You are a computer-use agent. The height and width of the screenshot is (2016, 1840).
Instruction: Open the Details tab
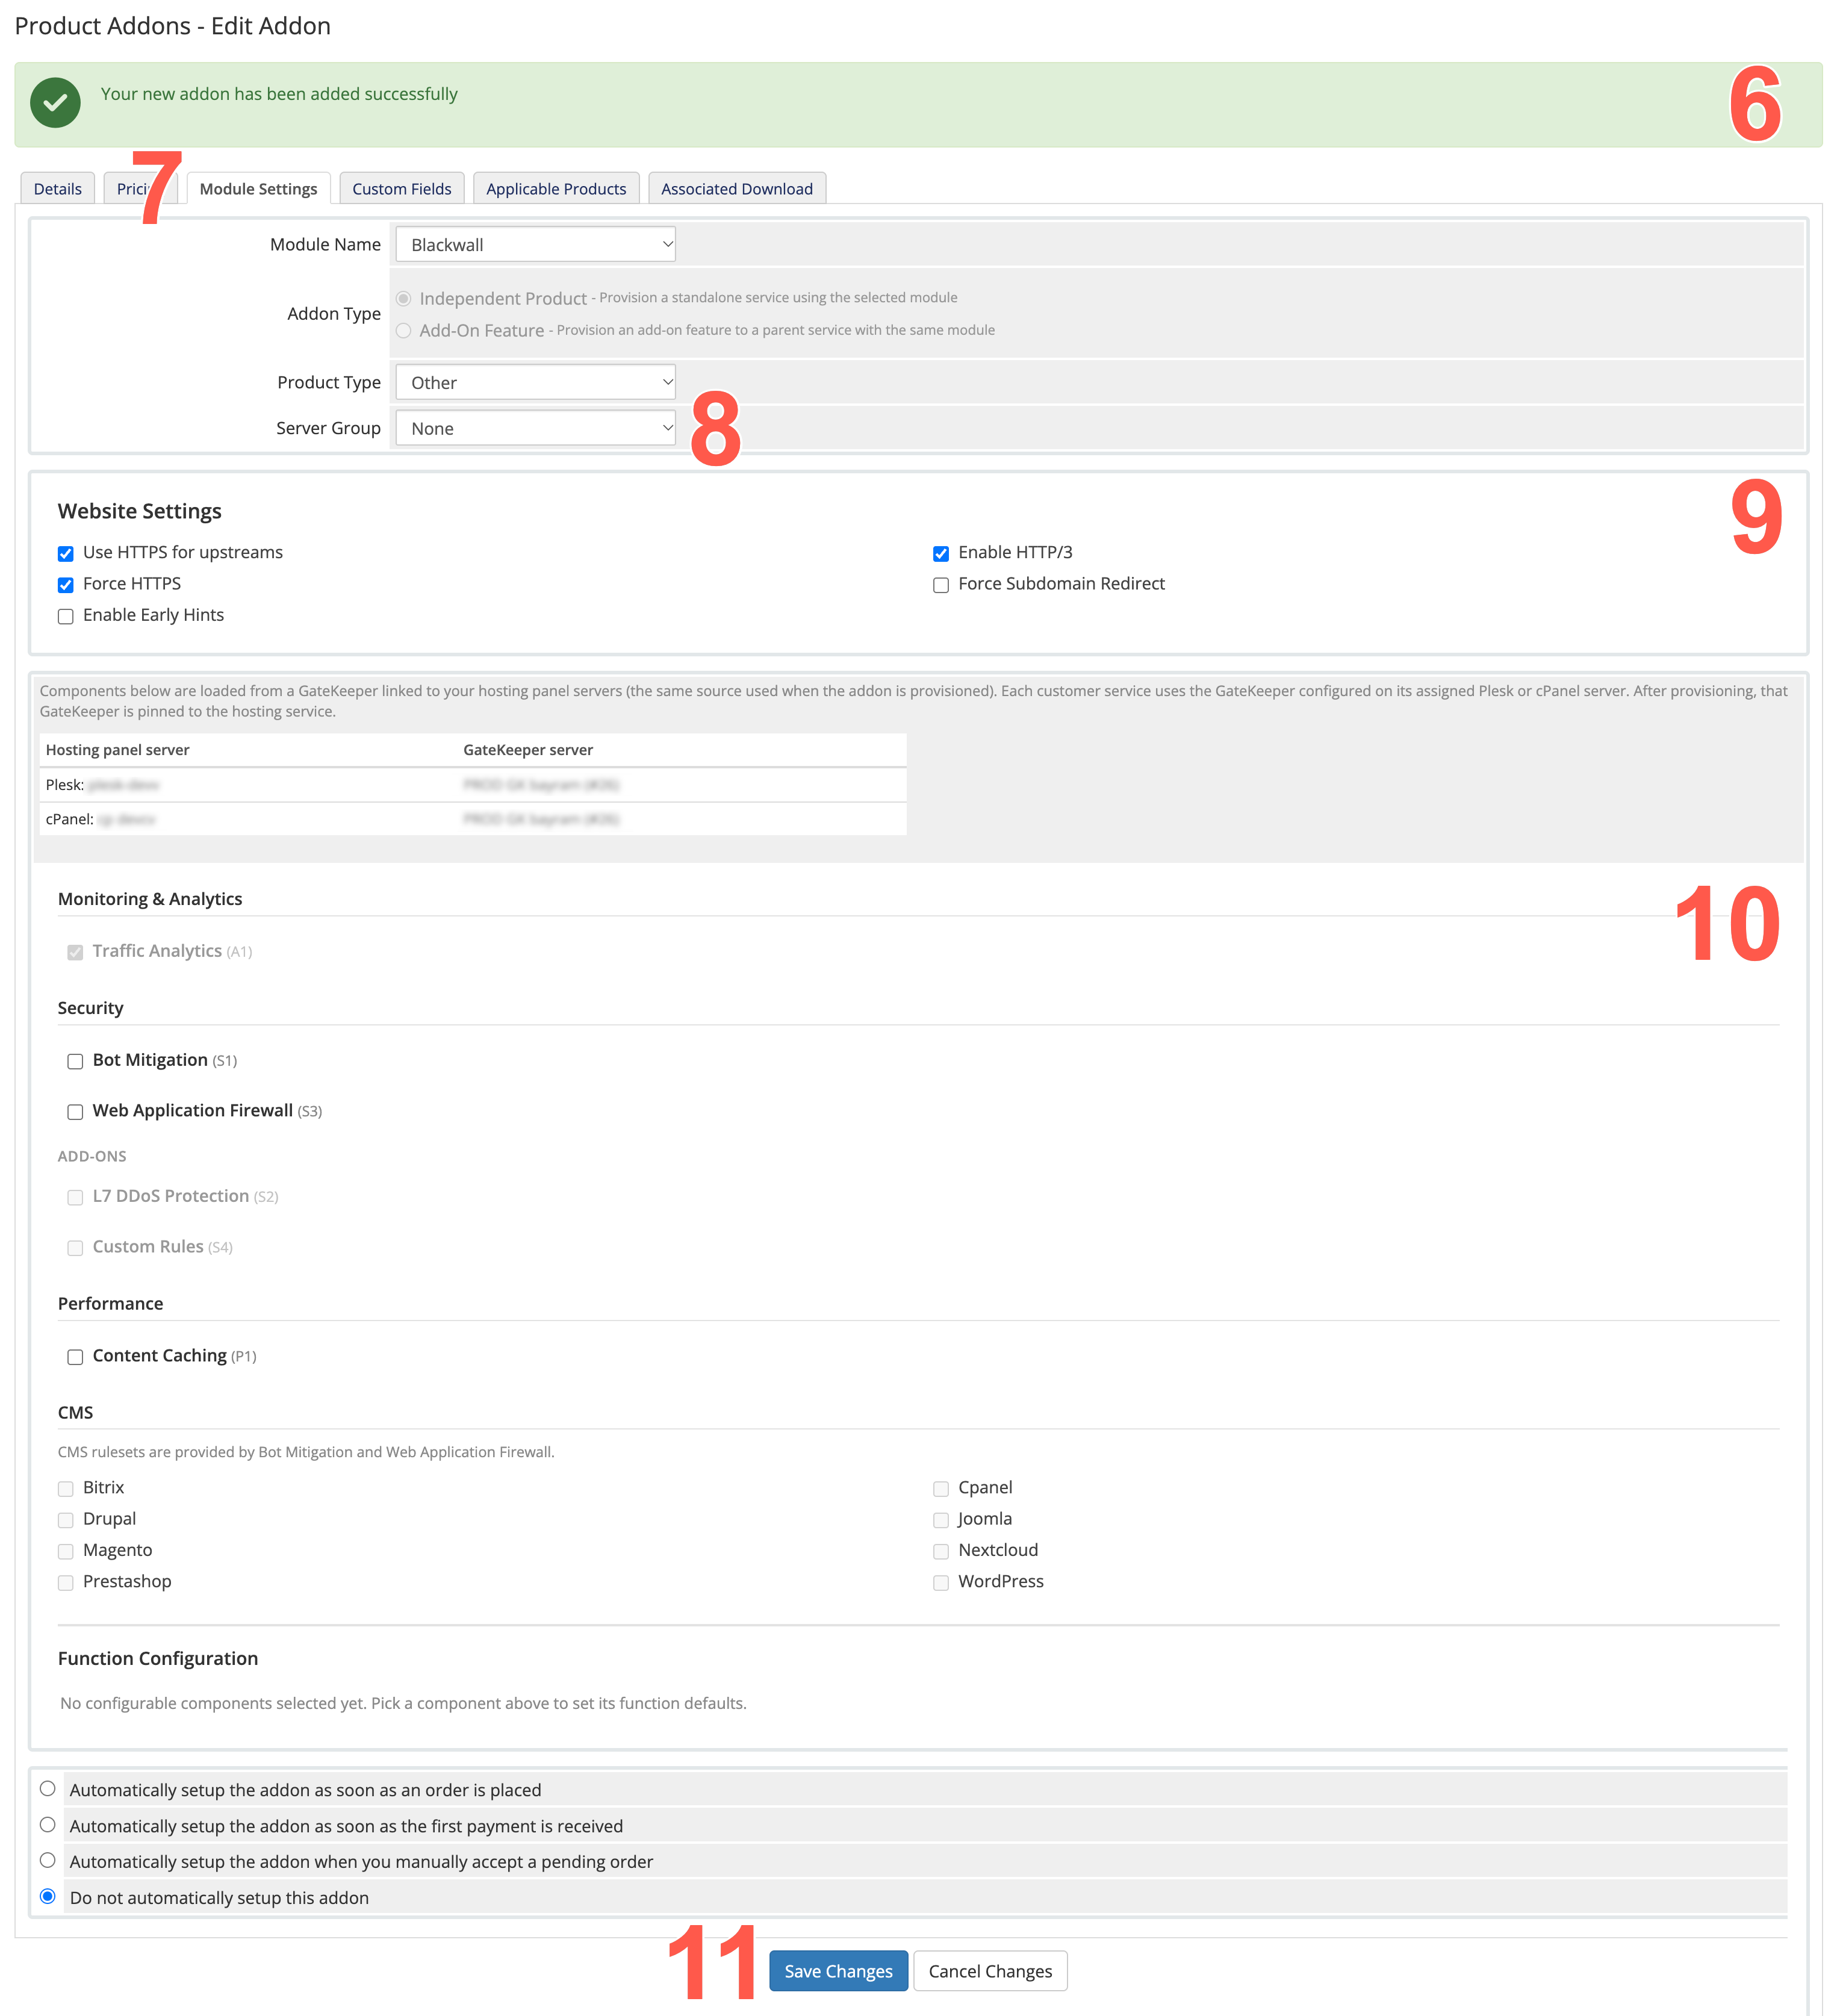click(58, 188)
